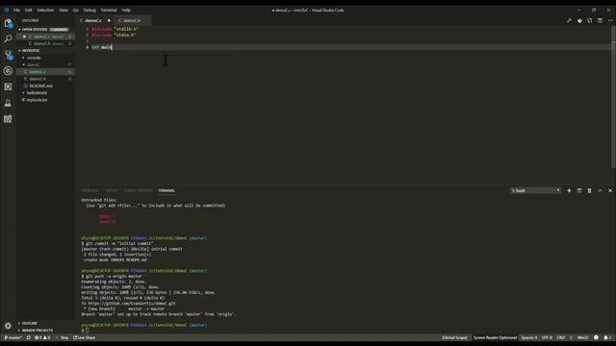This screenshot has height=346, width=616.
Task: Click Live Share in status bar
Action: tap(85, 337)
